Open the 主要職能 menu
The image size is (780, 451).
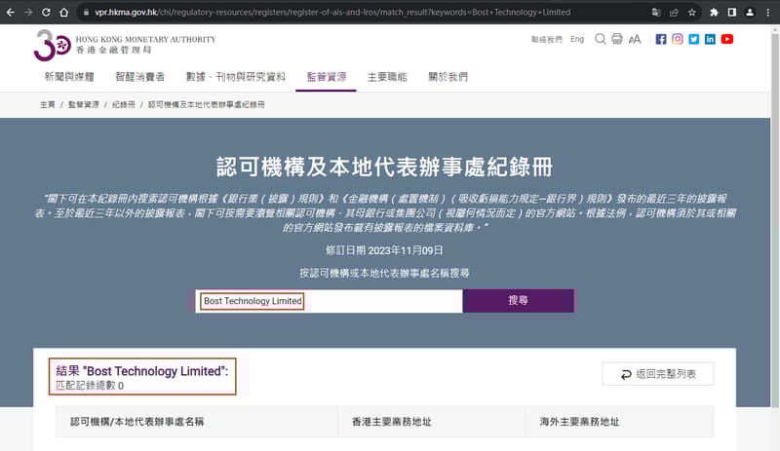pos(387,77)
